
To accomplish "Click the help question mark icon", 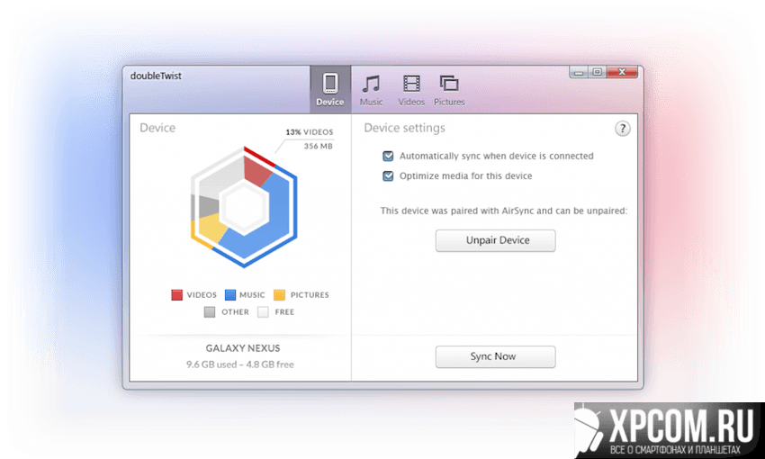I will [x=623, y=130].
